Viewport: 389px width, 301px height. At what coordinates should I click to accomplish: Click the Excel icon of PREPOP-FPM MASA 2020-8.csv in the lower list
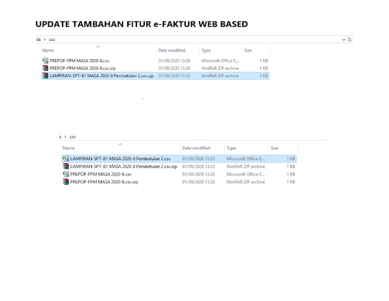point(66,174)
